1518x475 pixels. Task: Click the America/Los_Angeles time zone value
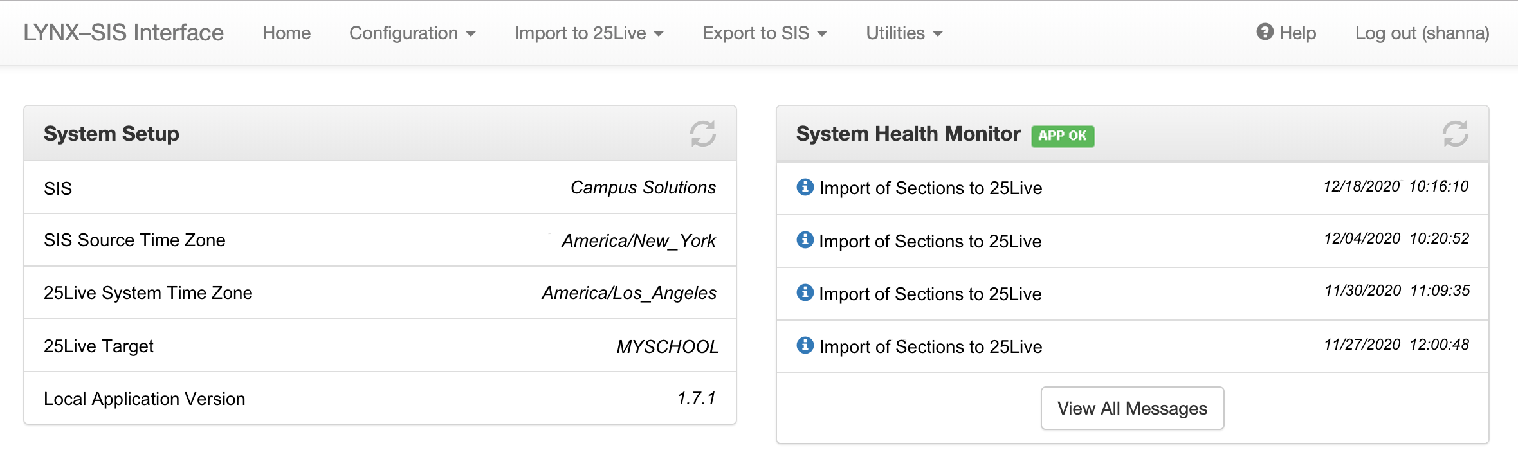(629, 293)
